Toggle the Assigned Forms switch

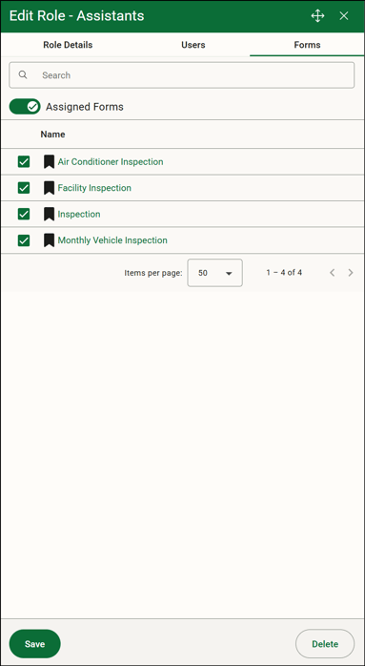25,107
